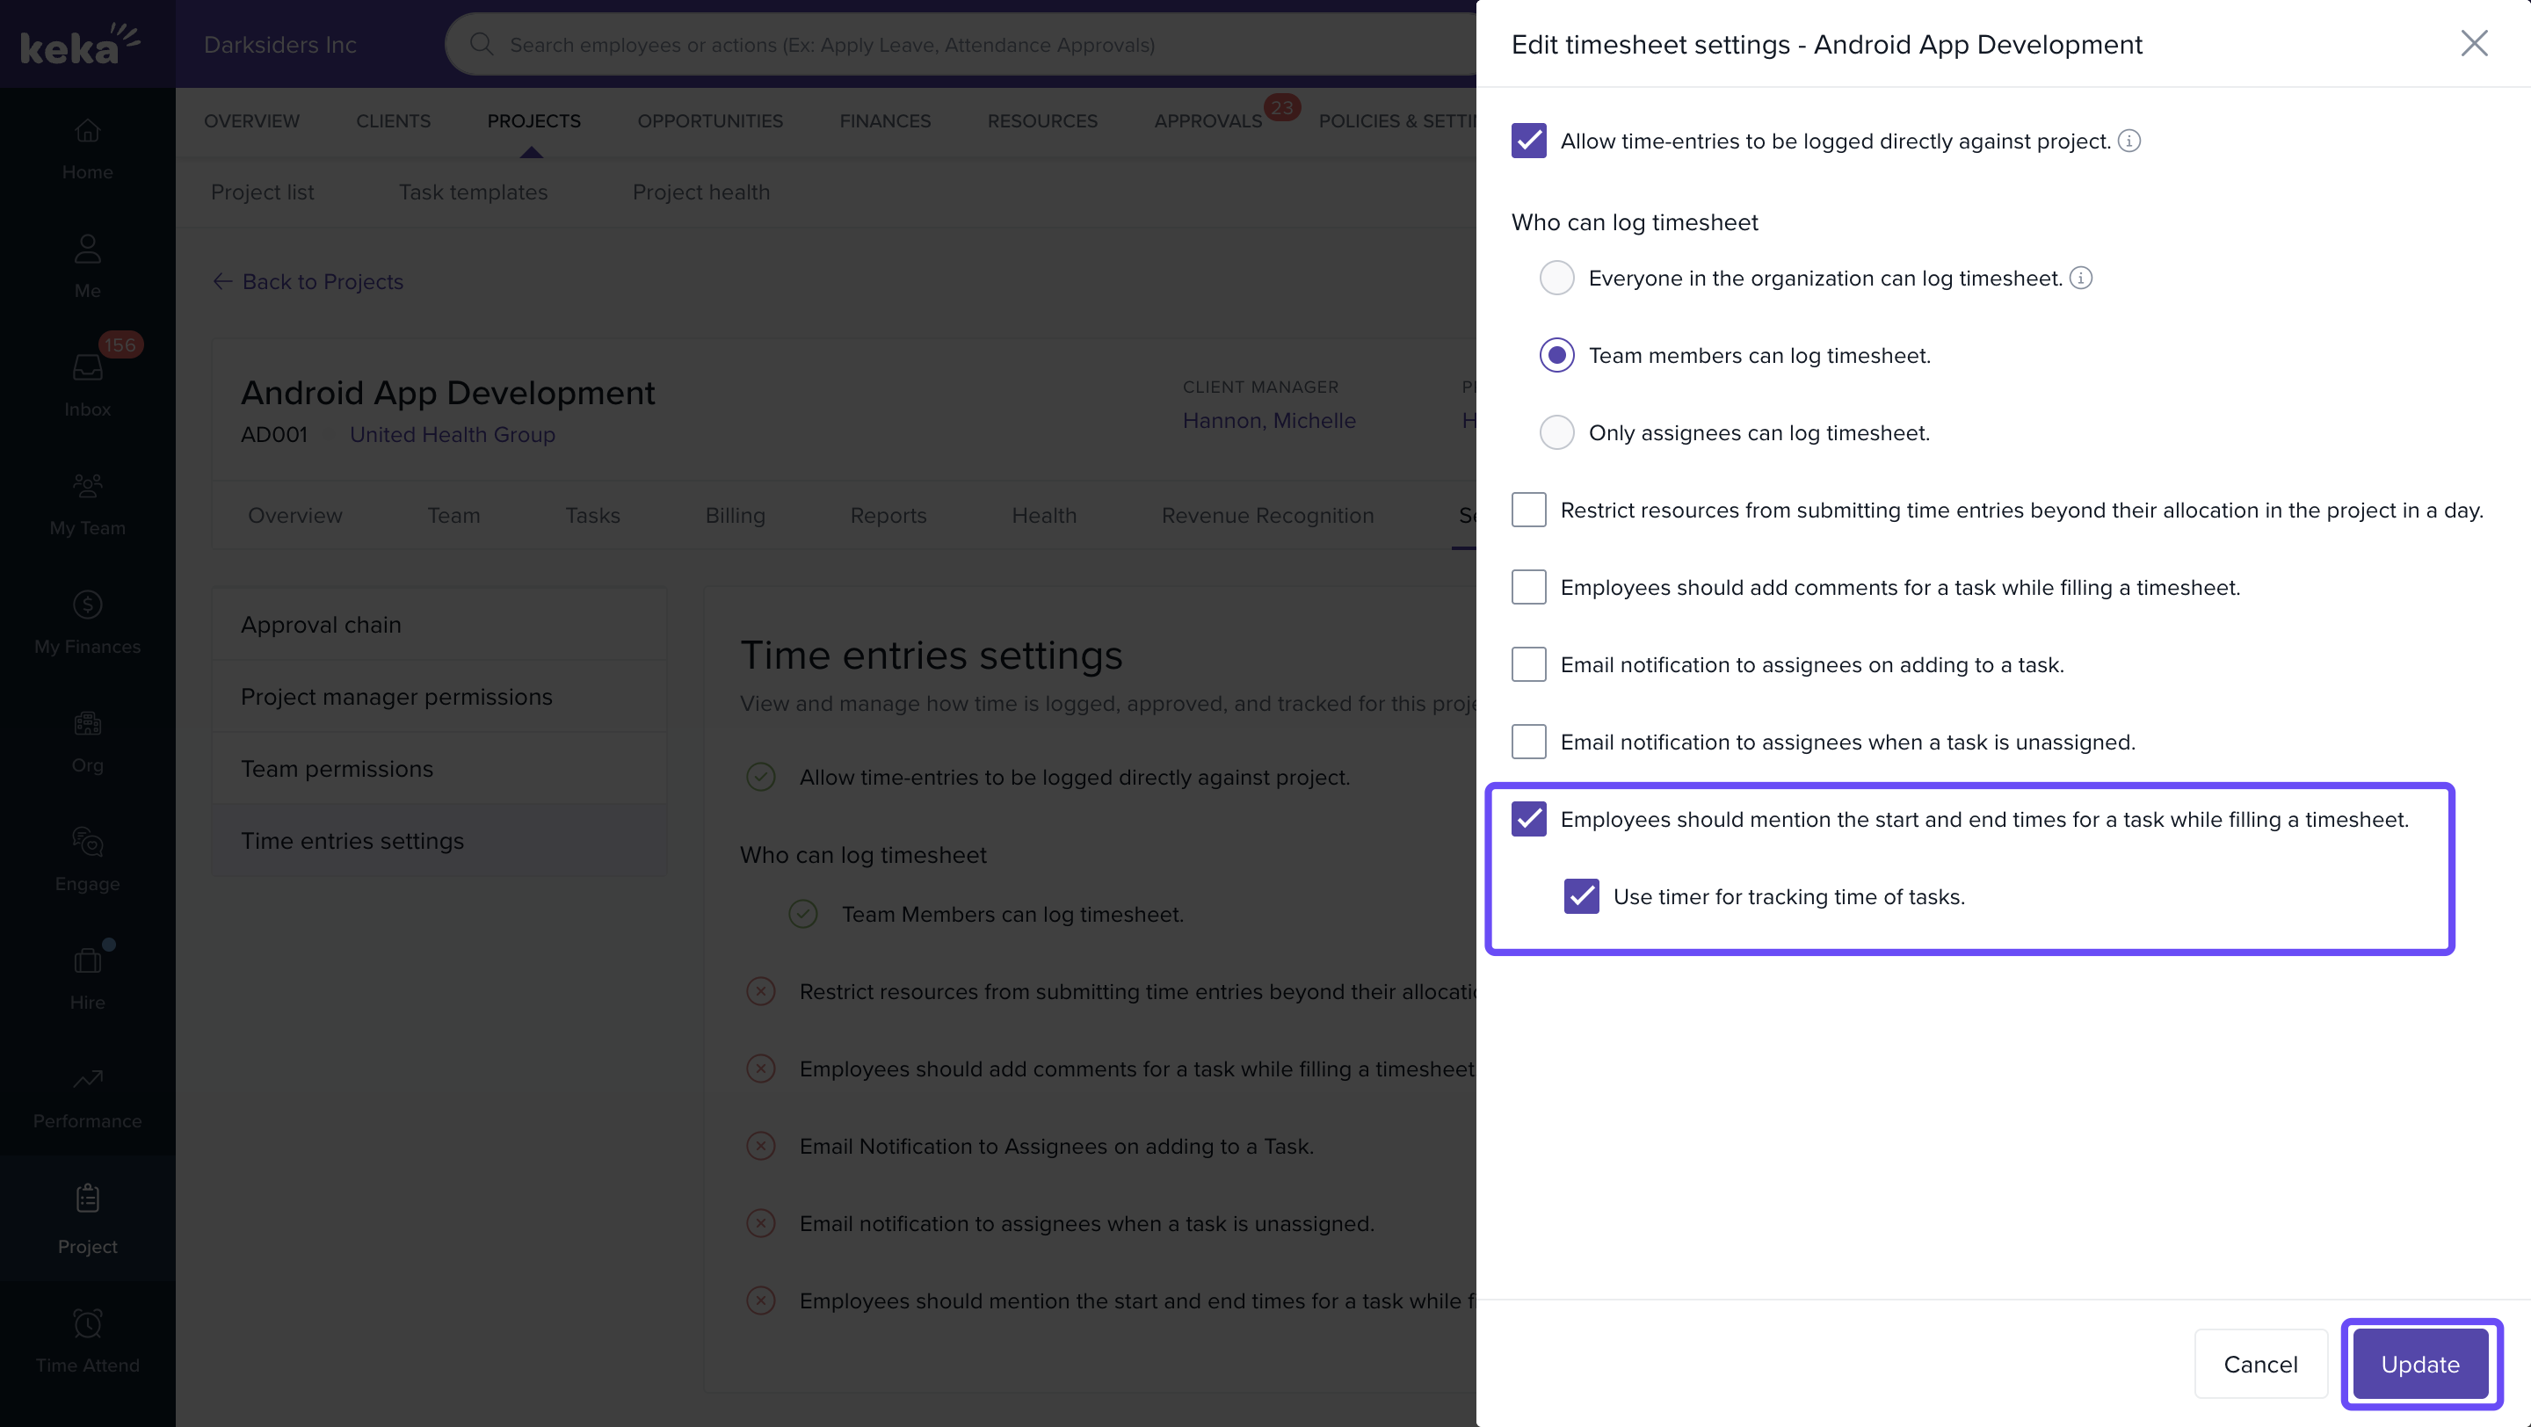Switch to the FINANCES tab
2531x1427 pixels.
pos(884,120)
